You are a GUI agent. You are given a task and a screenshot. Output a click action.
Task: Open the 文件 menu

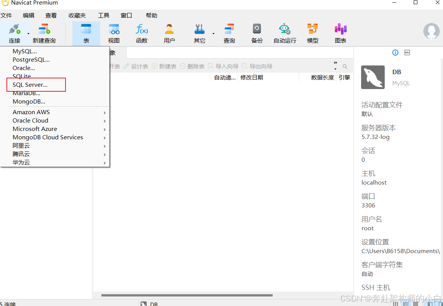pyautogui.click(x=6, y=16)
